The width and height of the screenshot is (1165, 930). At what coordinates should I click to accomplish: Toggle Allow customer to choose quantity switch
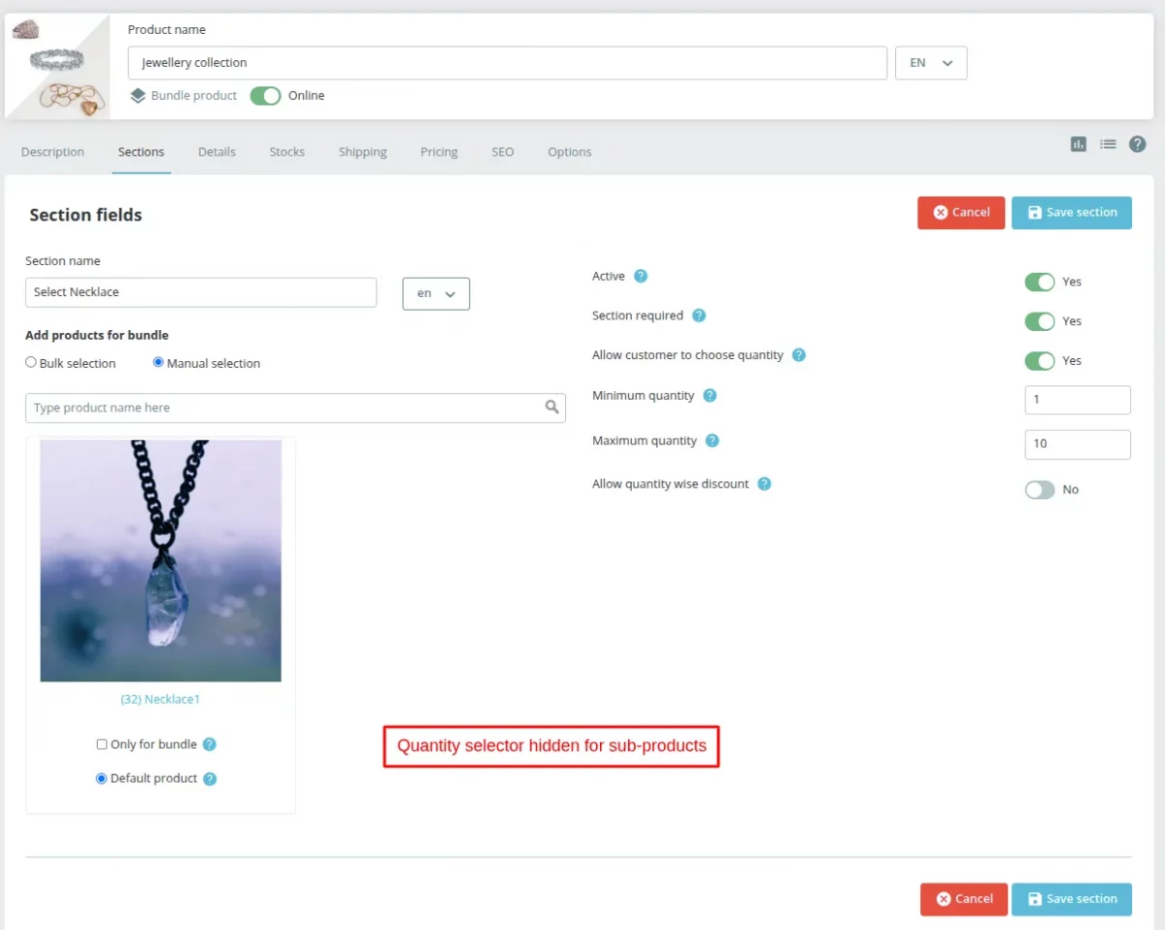[1040, 360]
